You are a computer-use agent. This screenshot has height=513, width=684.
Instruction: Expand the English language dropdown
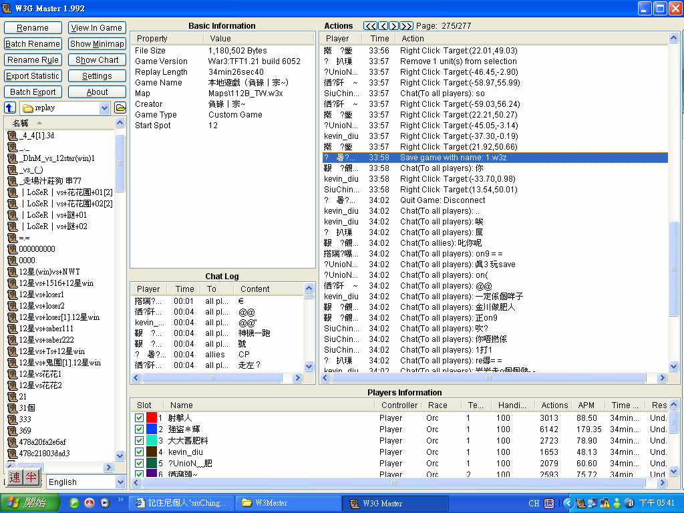(x=120, y=482)
